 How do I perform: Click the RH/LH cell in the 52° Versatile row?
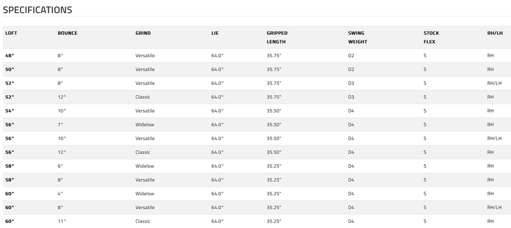click(x=494, y=83)
